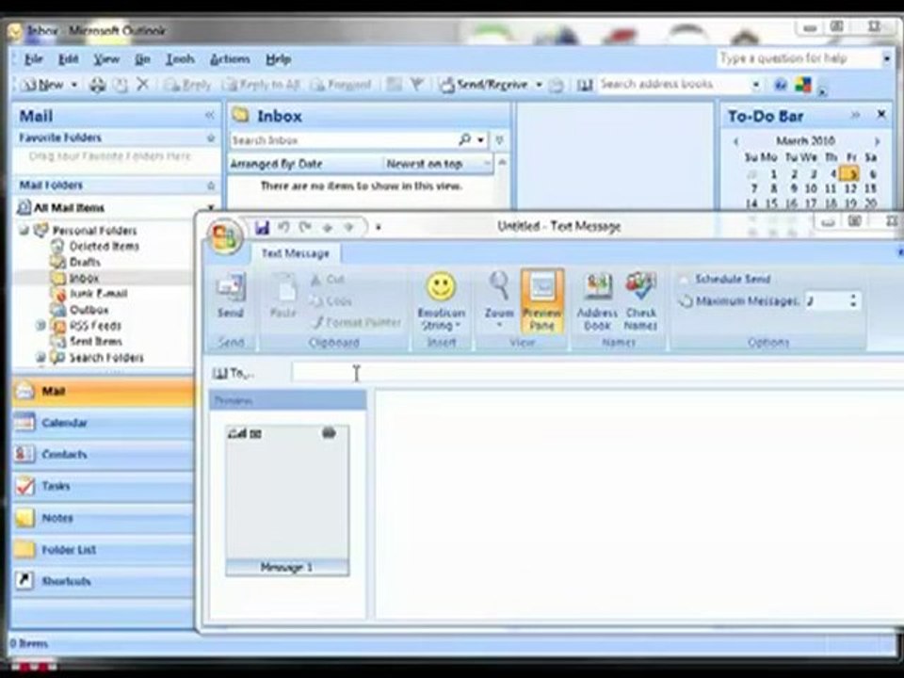Open the Tasks pane
Image resolution: width=904 pixels, height=678 pixels.
(103, 486)
